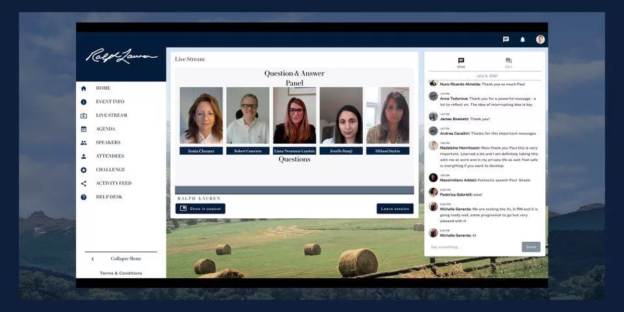Open CHALLENGE menu item

point(110,170)
